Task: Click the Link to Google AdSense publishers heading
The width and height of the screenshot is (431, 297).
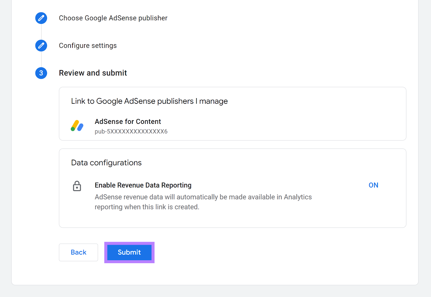Action: [149, 101]
